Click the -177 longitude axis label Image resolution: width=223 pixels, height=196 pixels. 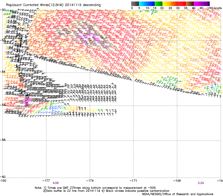pos(46,181)
